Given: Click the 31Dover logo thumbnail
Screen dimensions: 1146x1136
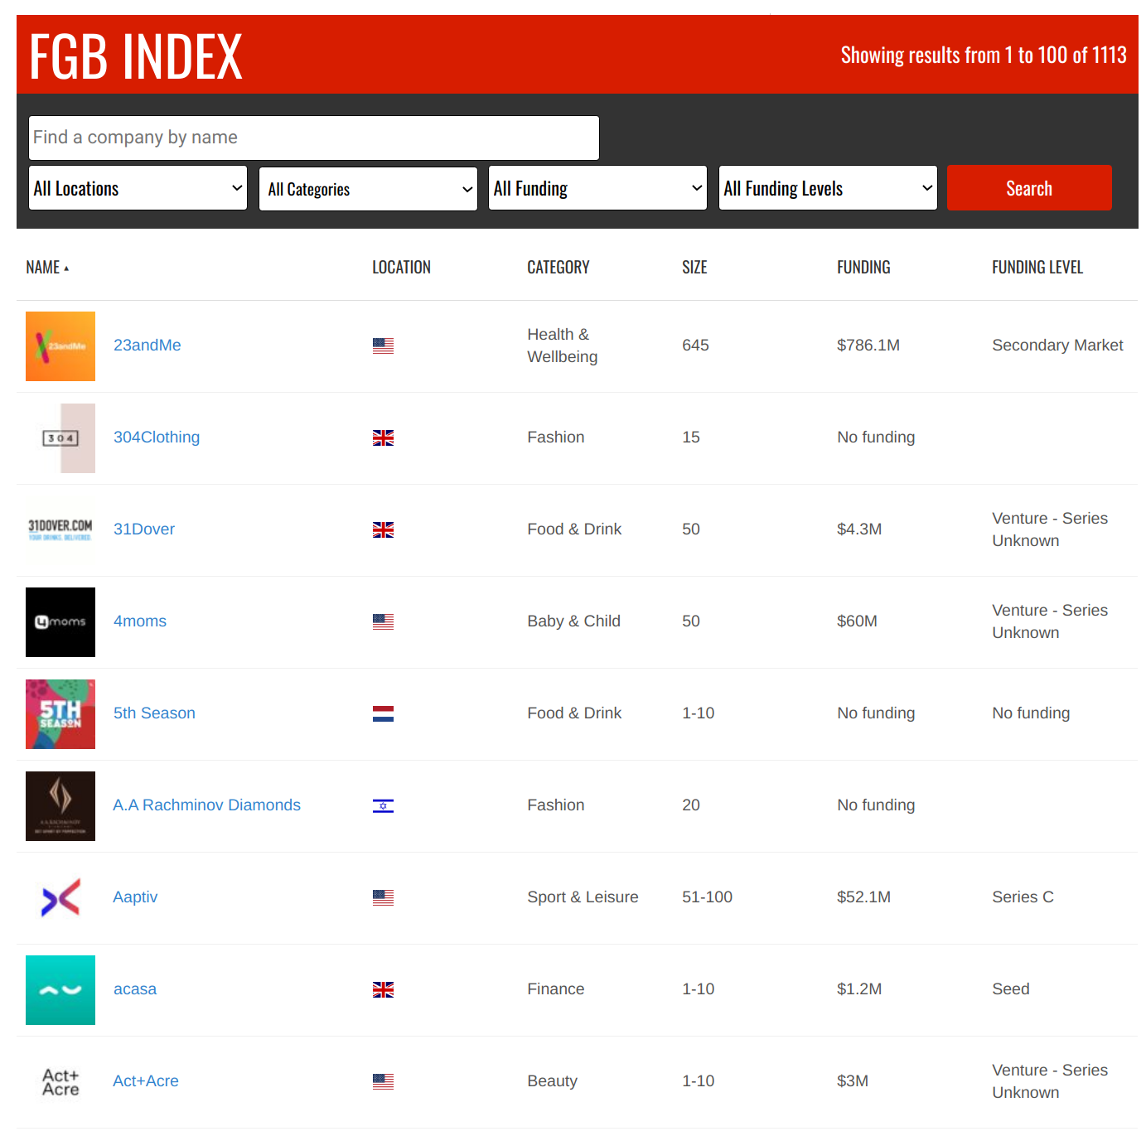Looking at the screenshot, I should tap(60, 530).
